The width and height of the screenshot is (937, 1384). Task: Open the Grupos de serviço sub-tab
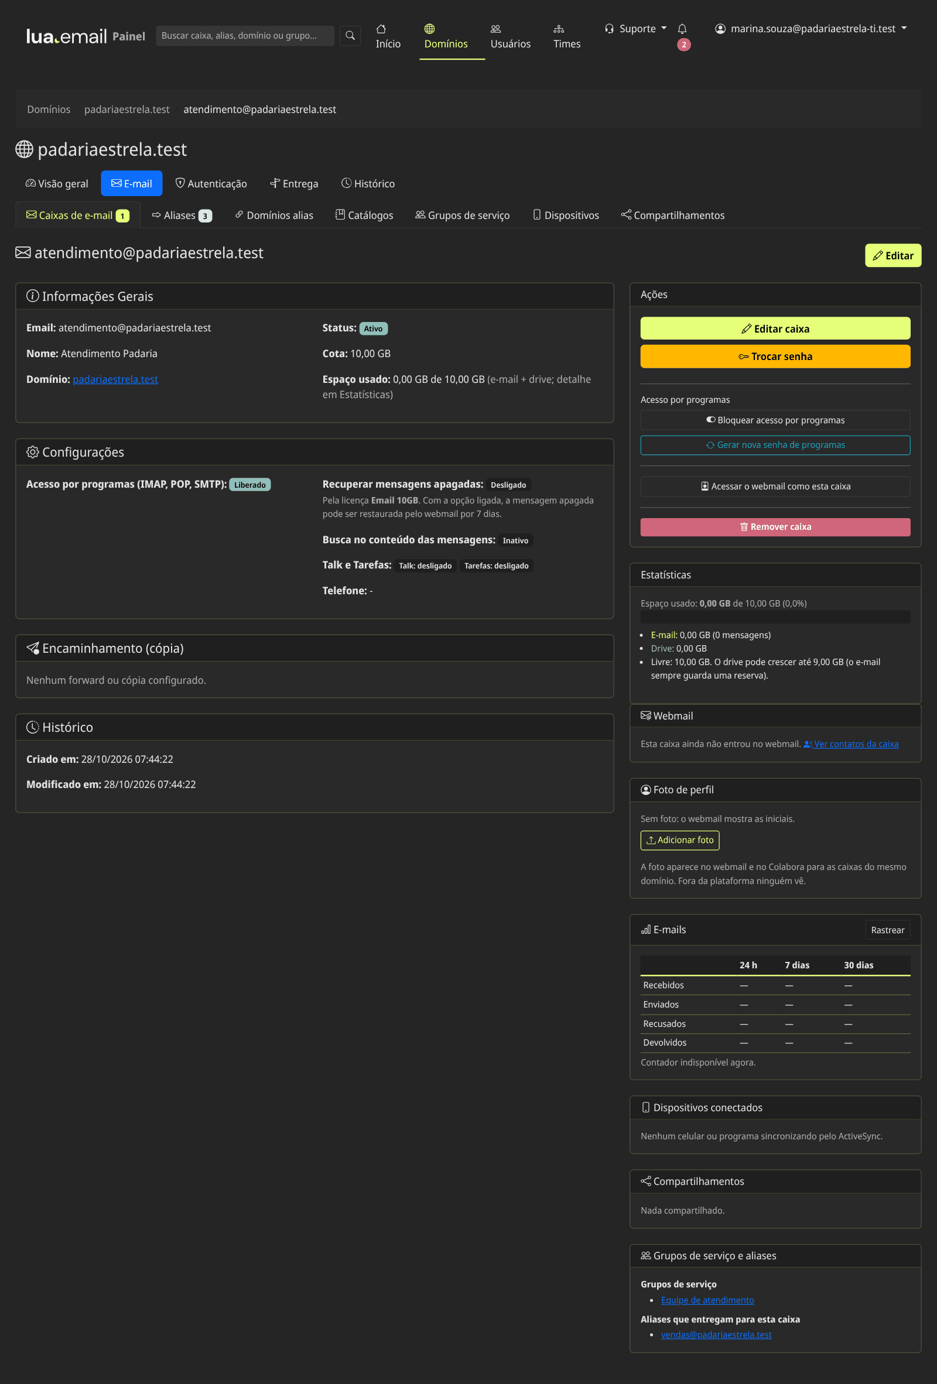click(x=462, y=215)
